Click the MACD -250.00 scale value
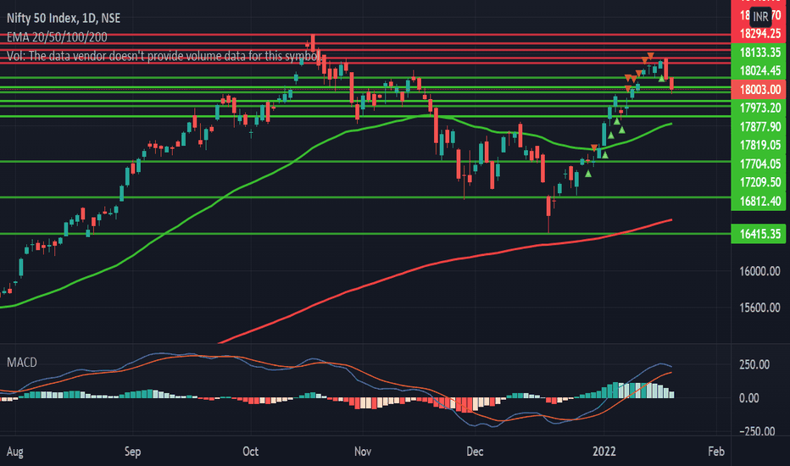The width and height of the screenshot is (790, 466). coord(757,431)
